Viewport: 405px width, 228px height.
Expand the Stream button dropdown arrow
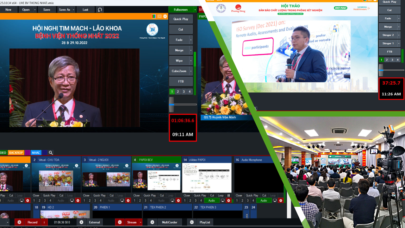coord(140,222)
